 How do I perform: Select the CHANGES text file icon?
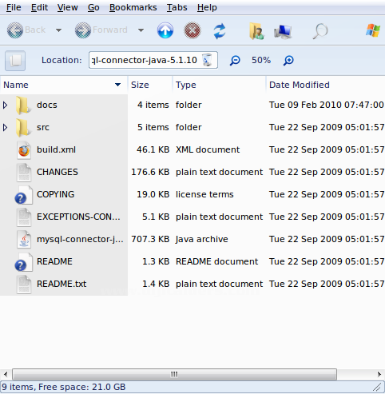coord(24,173)
